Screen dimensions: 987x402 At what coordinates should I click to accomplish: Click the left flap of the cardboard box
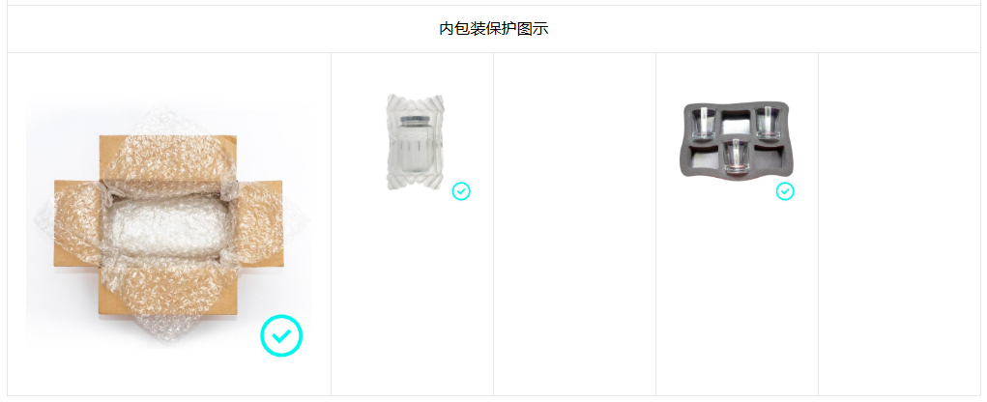click(x=76, y=223)
